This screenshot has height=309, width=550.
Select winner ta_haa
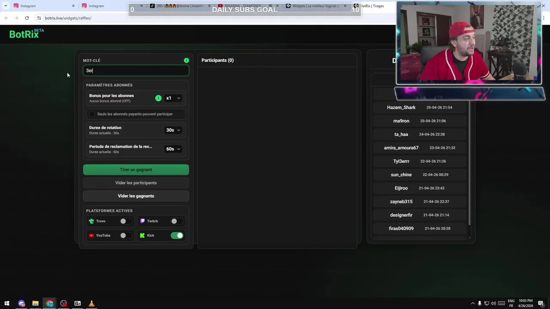click(420, 134)
